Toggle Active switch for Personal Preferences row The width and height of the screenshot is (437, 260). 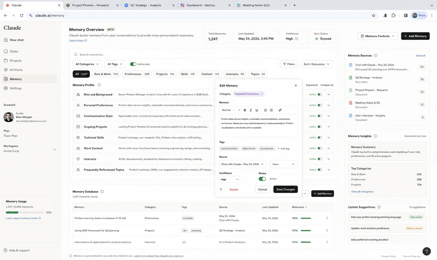tap(320, 105)
